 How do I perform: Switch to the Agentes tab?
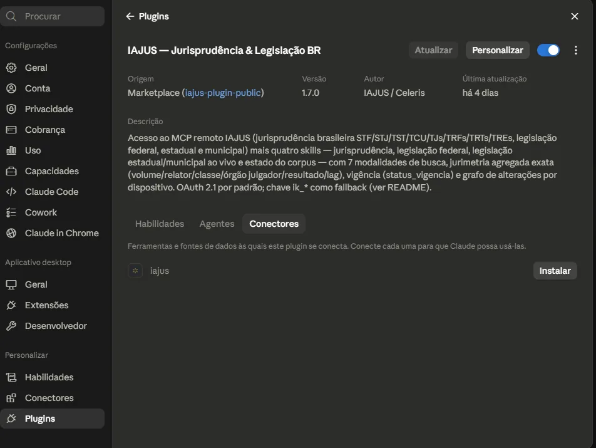(x=217, y=224)
